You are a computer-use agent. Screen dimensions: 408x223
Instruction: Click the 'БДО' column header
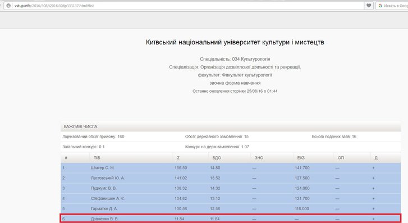pyautogui.click(x=217, y=158)
